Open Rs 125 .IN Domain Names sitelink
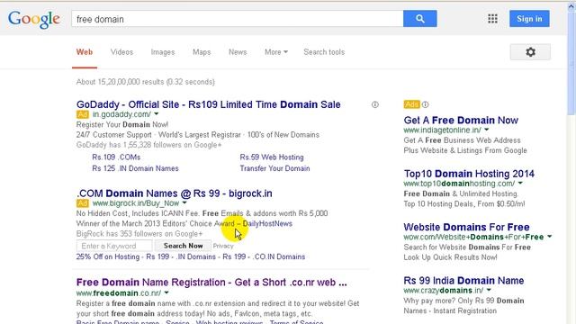576x324 pixels. point(135,168)
